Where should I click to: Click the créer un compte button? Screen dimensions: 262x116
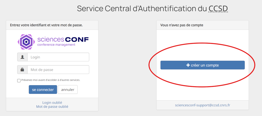[x=203, y=65]
